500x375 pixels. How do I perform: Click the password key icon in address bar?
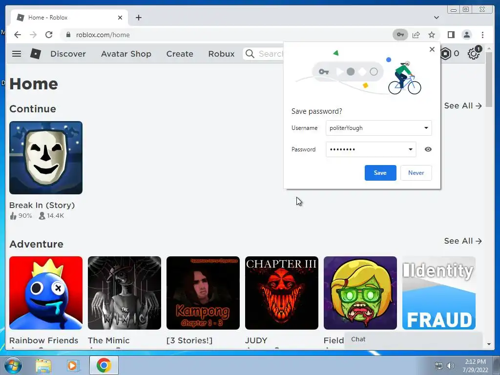[400, 35]
